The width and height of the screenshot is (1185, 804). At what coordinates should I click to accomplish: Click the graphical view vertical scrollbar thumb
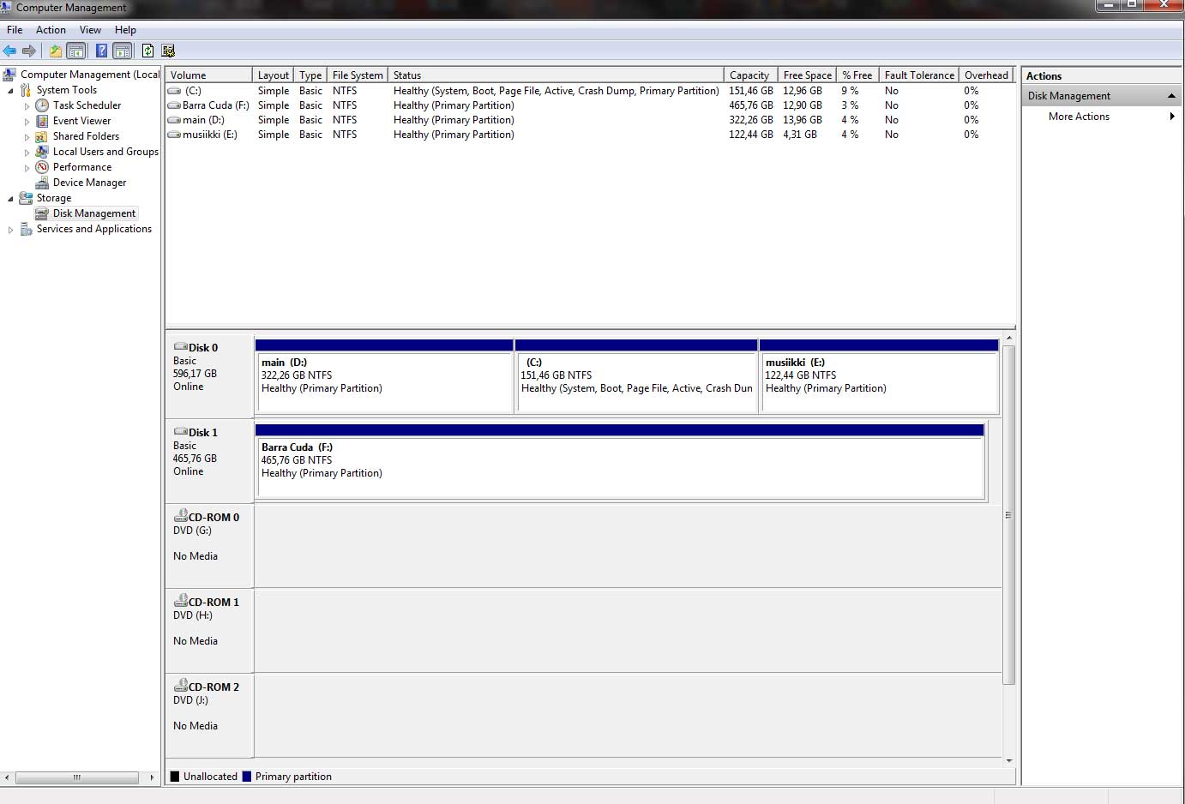point(1009,514)
